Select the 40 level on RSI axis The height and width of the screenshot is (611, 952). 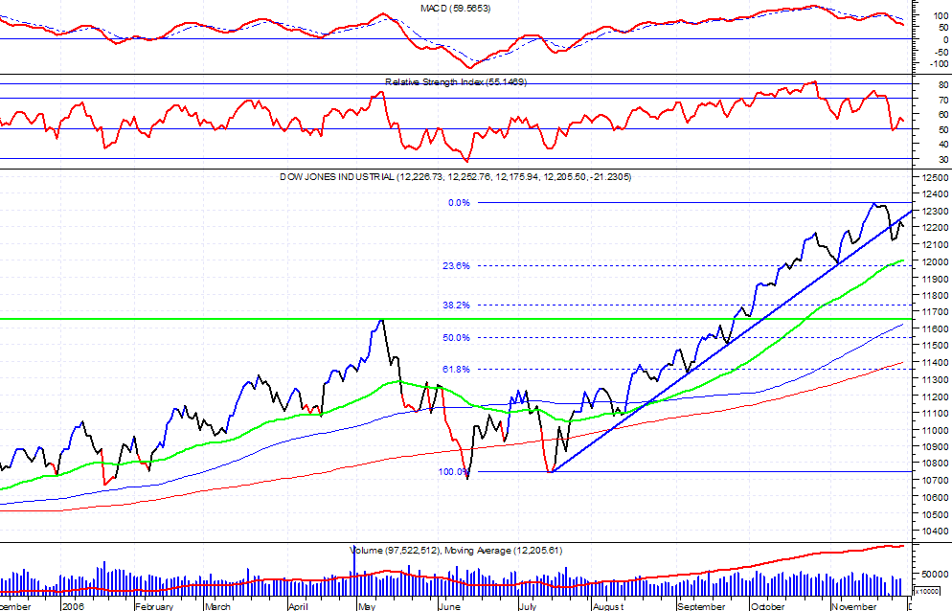point(942,145)
